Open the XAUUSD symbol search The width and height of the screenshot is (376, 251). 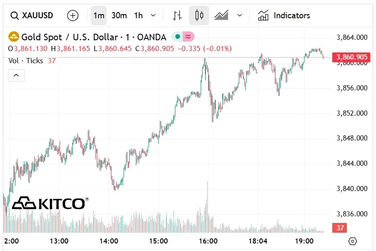[31, 15]
